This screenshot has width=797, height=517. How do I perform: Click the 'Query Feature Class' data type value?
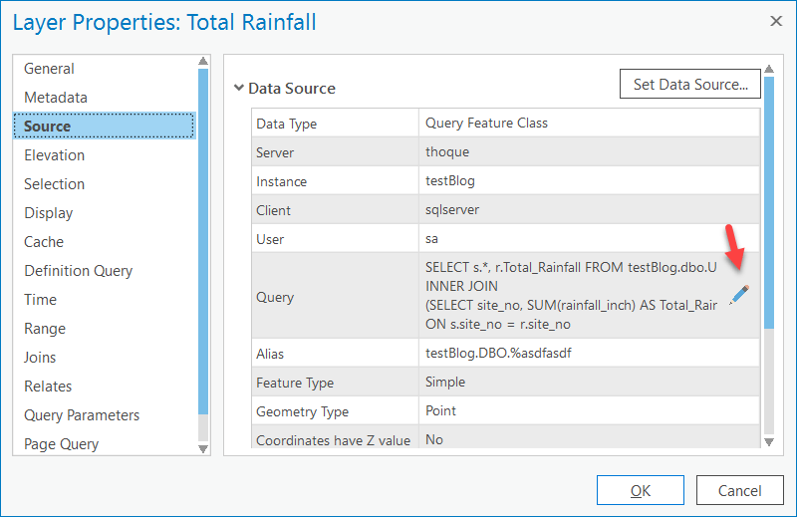[x=486, y=123]
